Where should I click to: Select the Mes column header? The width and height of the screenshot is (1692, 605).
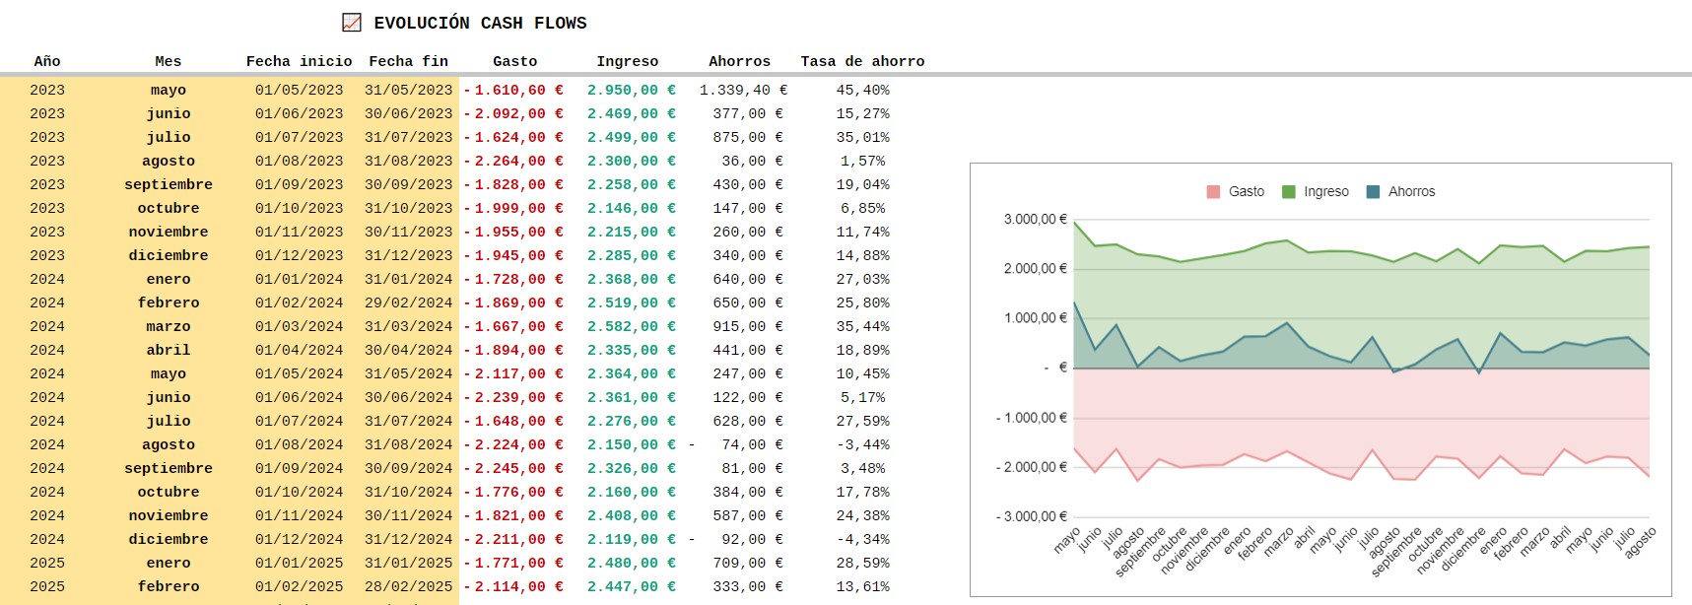pos(169,61)
